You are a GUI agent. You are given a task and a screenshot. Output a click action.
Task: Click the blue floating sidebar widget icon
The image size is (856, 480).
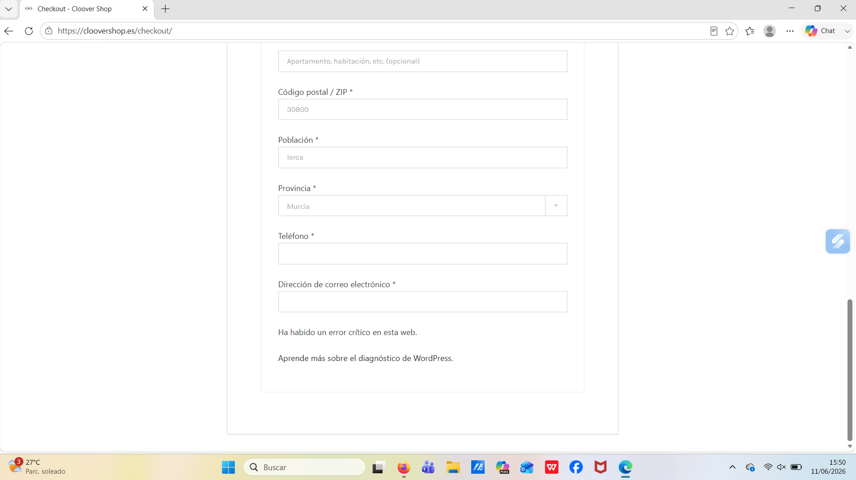[838, 242]
